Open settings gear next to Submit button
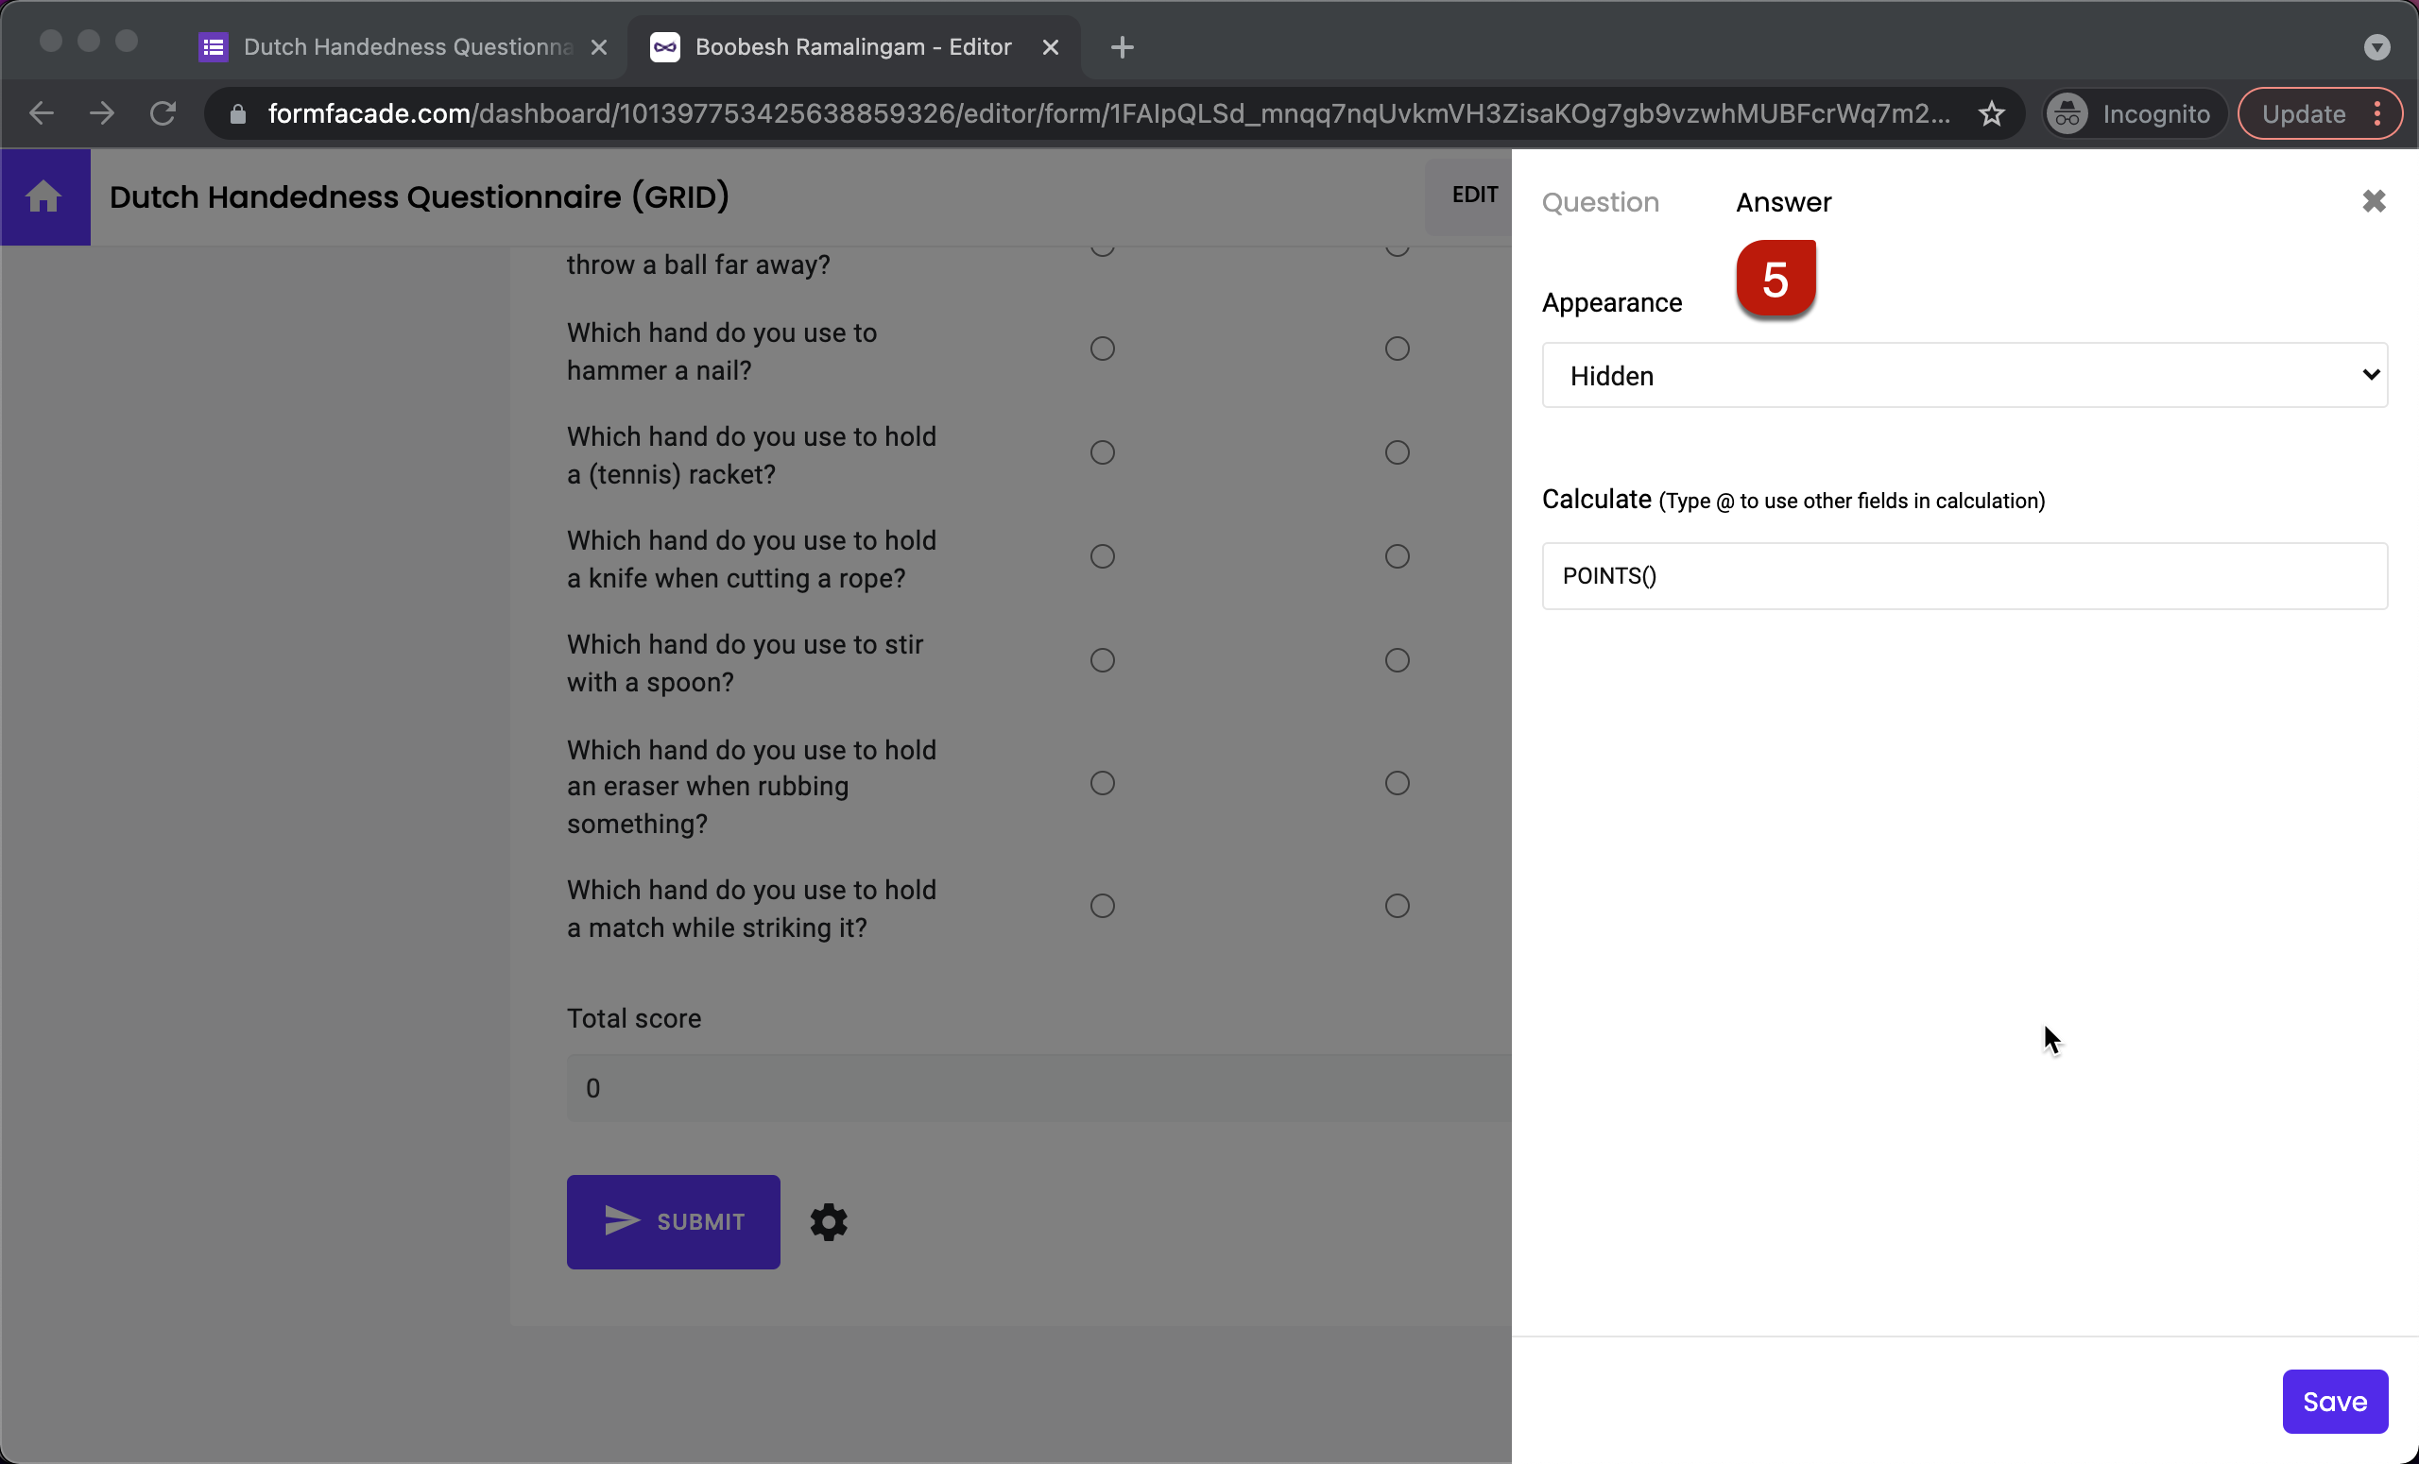2419x1464 pixels. click(x=828, y=1221)
